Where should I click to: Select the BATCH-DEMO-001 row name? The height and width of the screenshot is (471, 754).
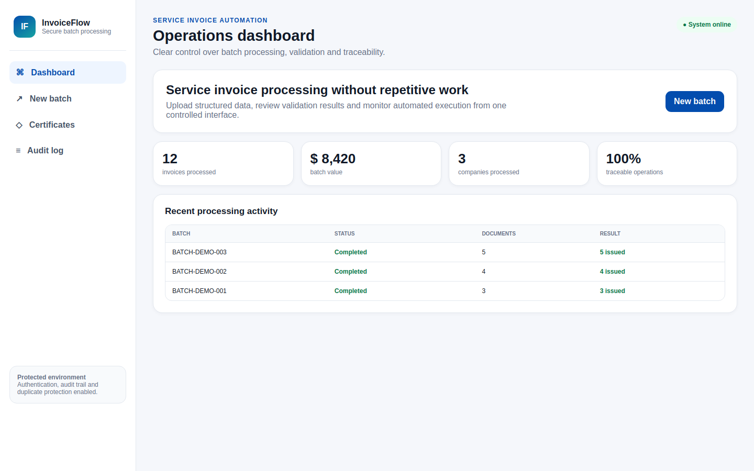click(x=199, y=291)
